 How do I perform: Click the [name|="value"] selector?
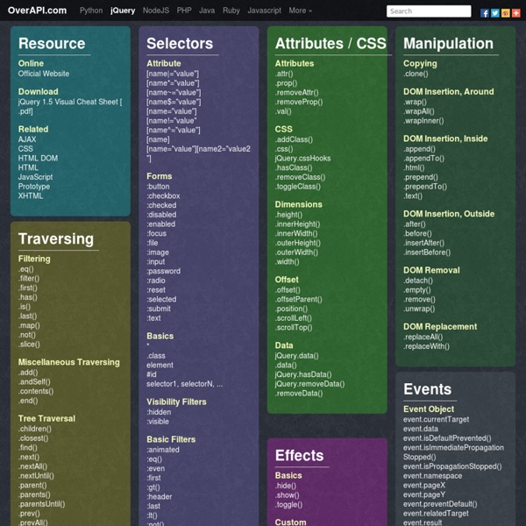tap(173, 74)
